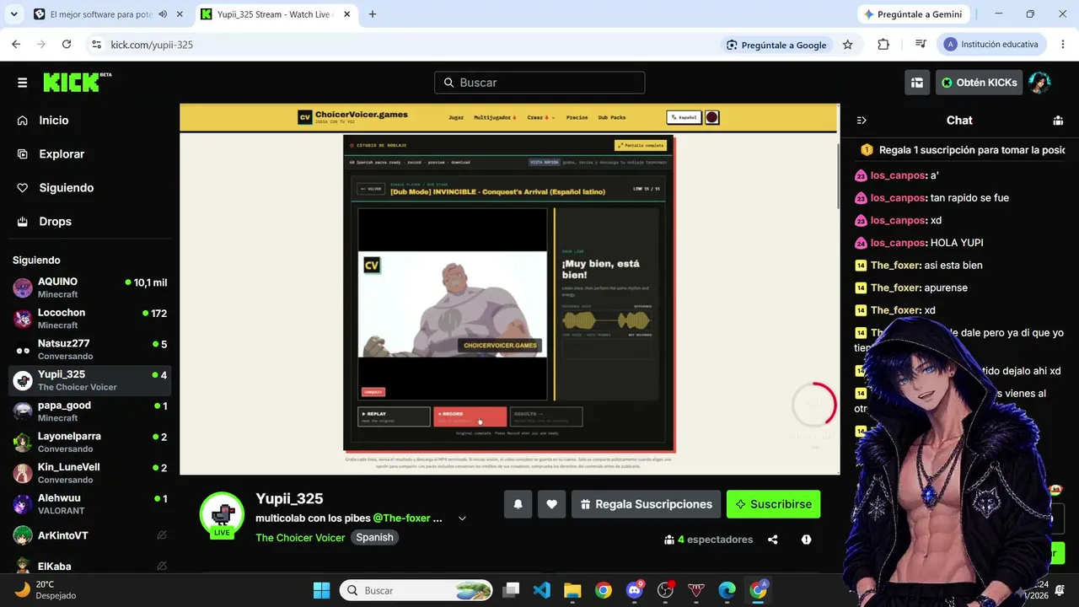Open ArKintoVT's offline channel

(90, 535)
